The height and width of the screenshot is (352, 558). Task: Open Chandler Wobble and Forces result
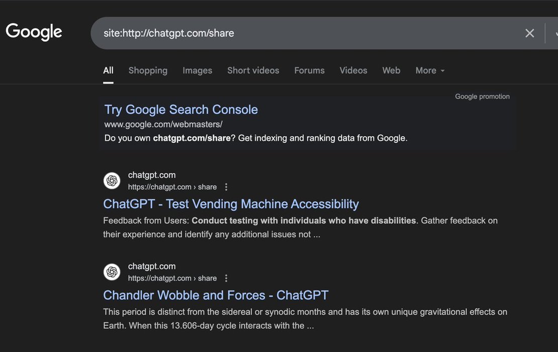pyautogui.click(x=216, y=295)
